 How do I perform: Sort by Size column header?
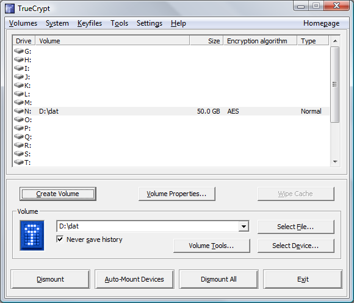(206, 41)
